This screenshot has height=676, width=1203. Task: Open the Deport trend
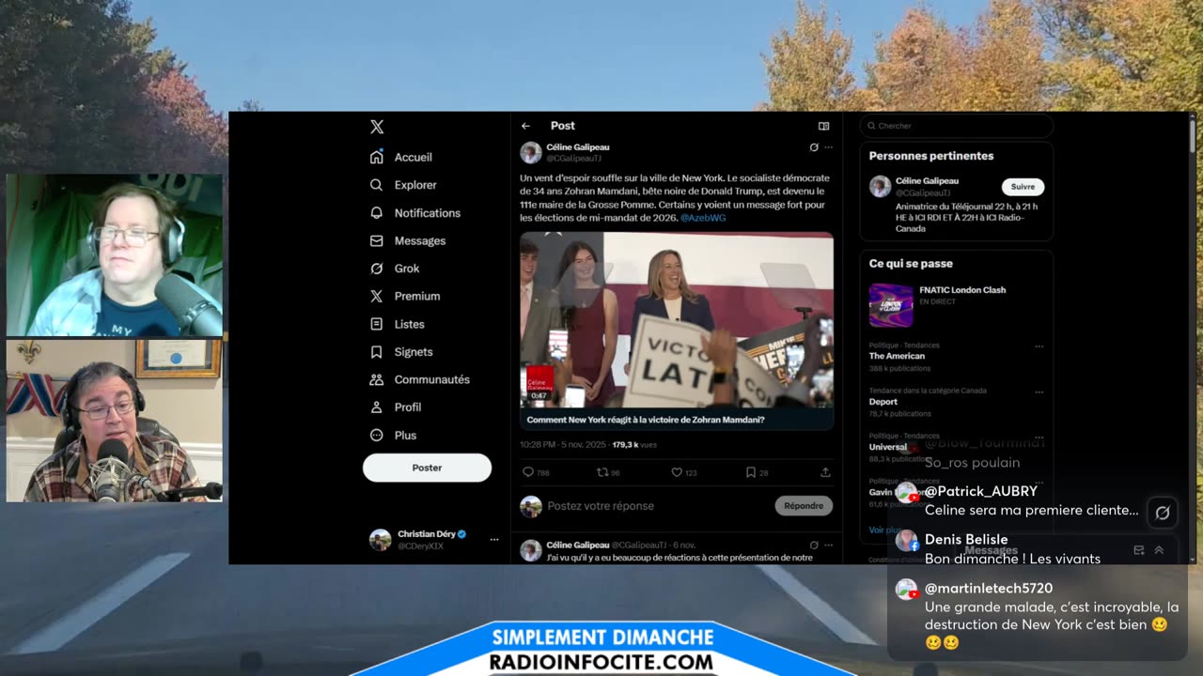883,402
